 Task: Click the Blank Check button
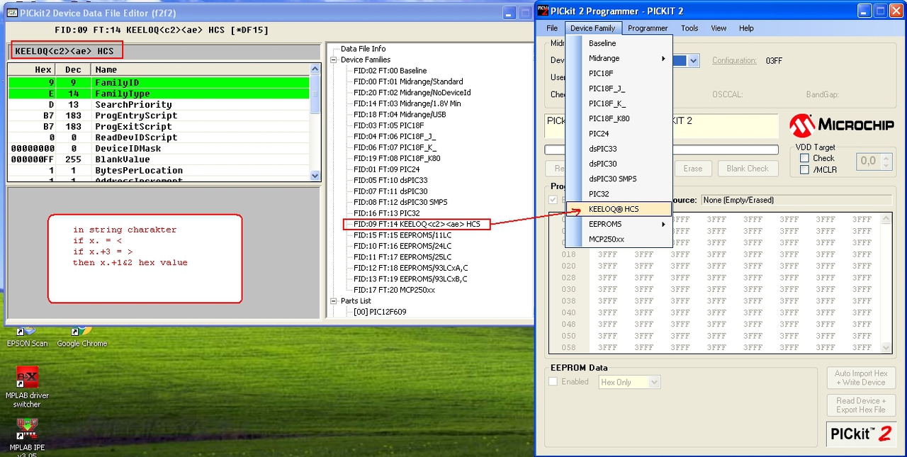748,169
